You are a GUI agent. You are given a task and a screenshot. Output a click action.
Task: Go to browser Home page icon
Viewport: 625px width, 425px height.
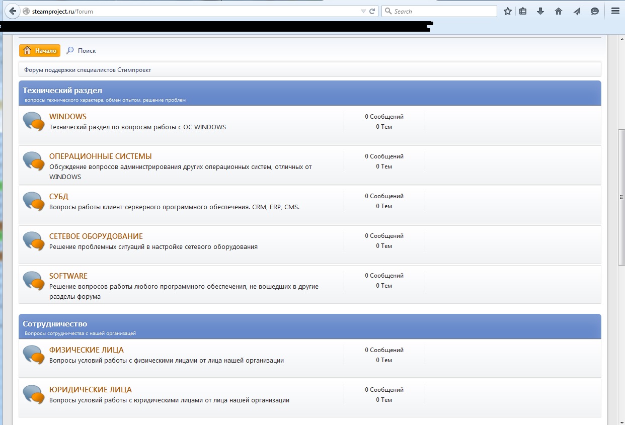559,11
